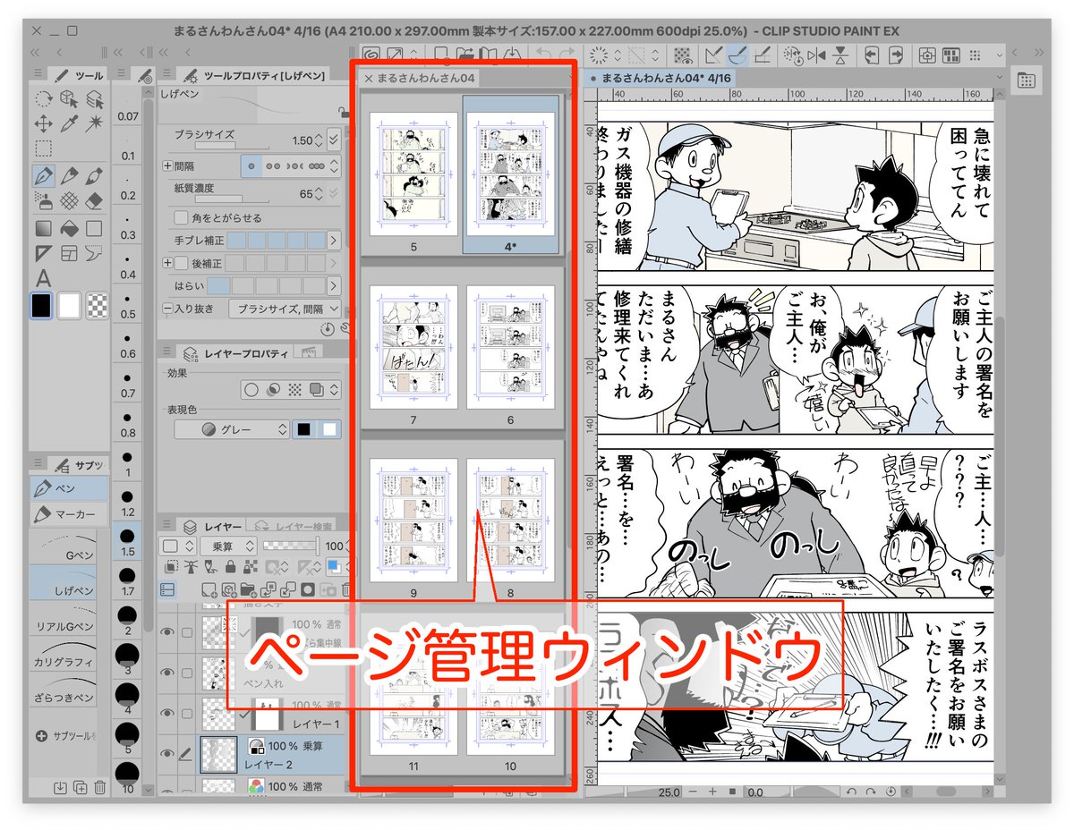Select the まるさんわんさん04 page manager tab
This screenshot has width=1074, height=830.
coord(421,78)
